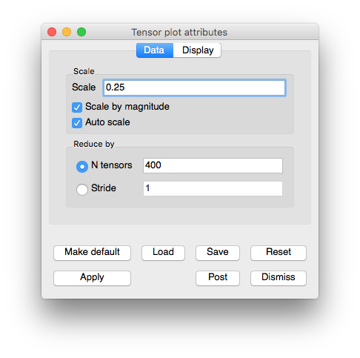Reset attributes using the Reset button

[279, 253]
